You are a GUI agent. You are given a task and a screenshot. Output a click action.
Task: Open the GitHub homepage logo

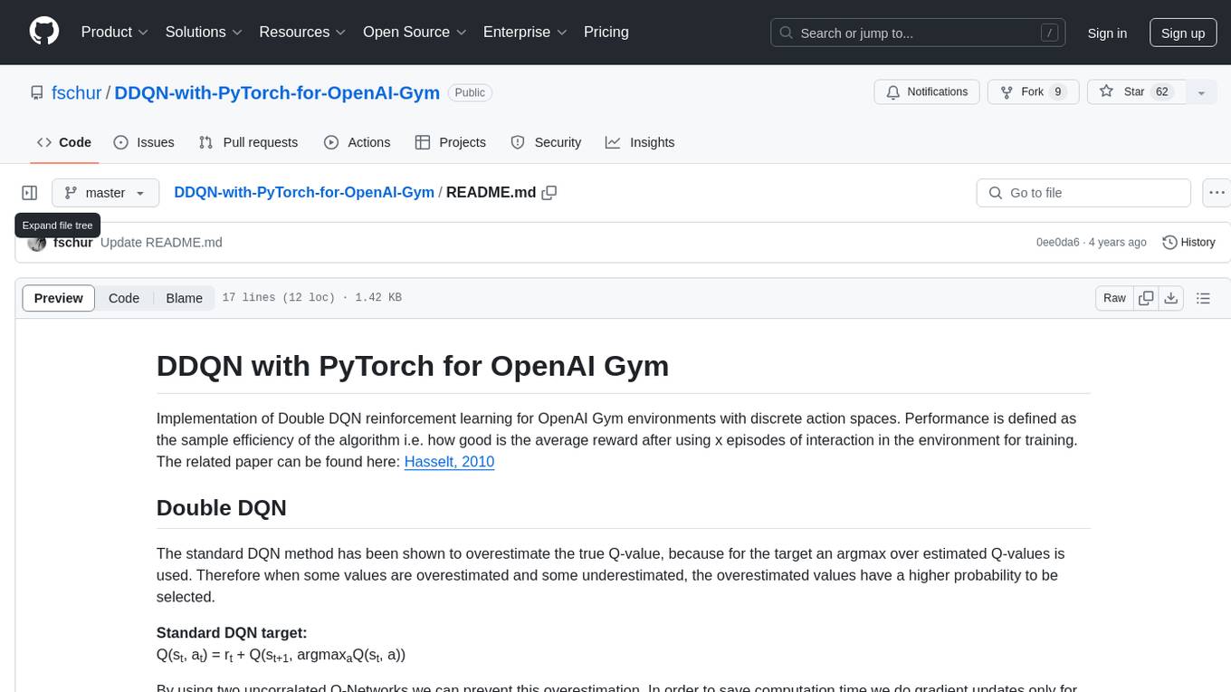(x=44, y=32)
